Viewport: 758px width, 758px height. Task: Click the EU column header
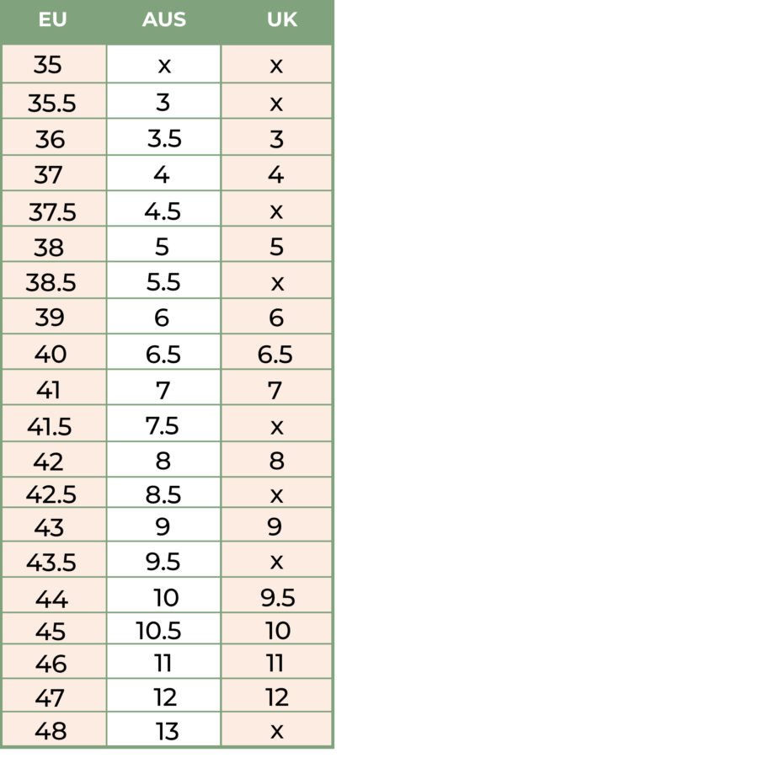[x=52, y=20]
